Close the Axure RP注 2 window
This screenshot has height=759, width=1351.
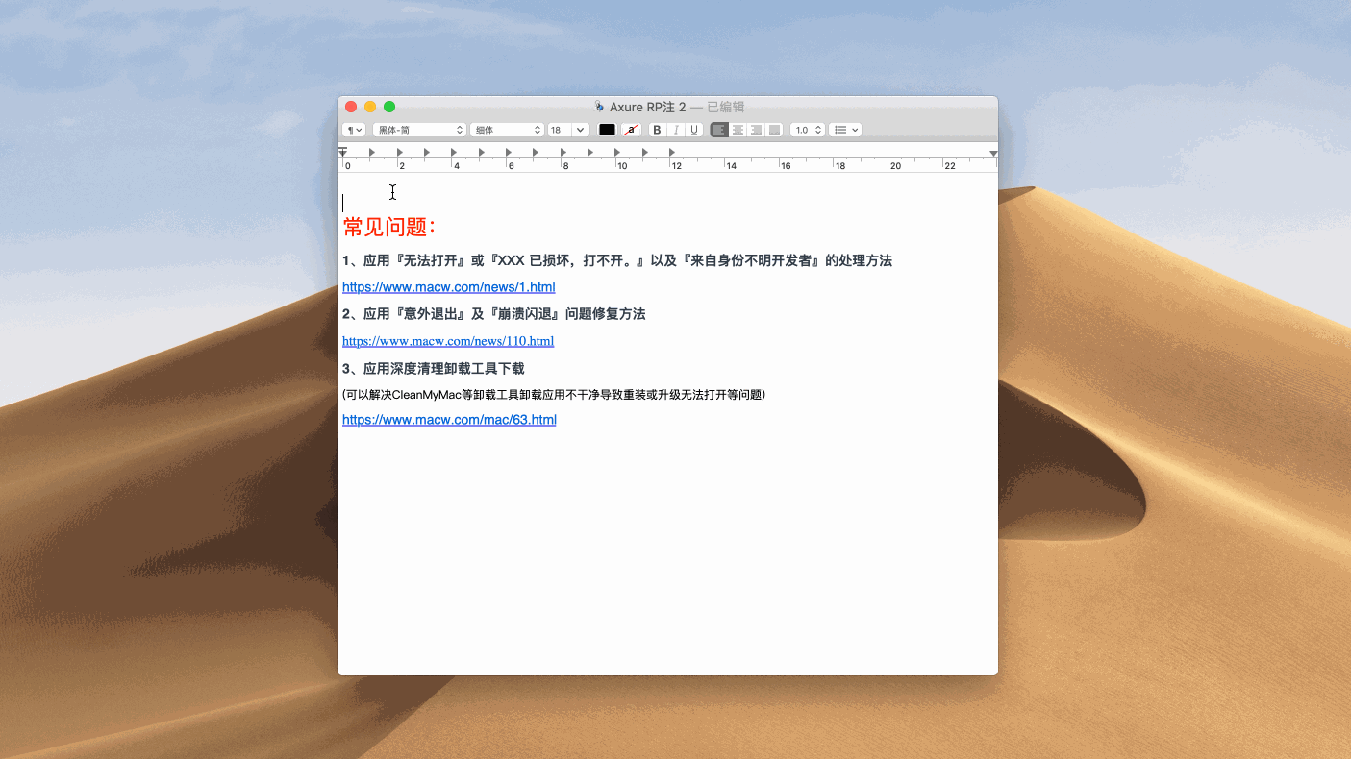[351, 107]
